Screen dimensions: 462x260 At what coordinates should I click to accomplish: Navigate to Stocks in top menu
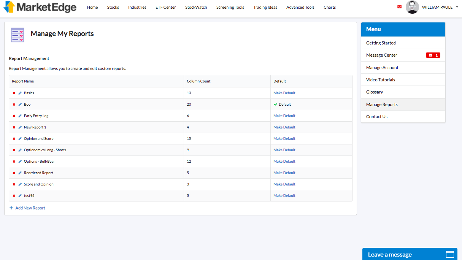[x=113, y=7]
